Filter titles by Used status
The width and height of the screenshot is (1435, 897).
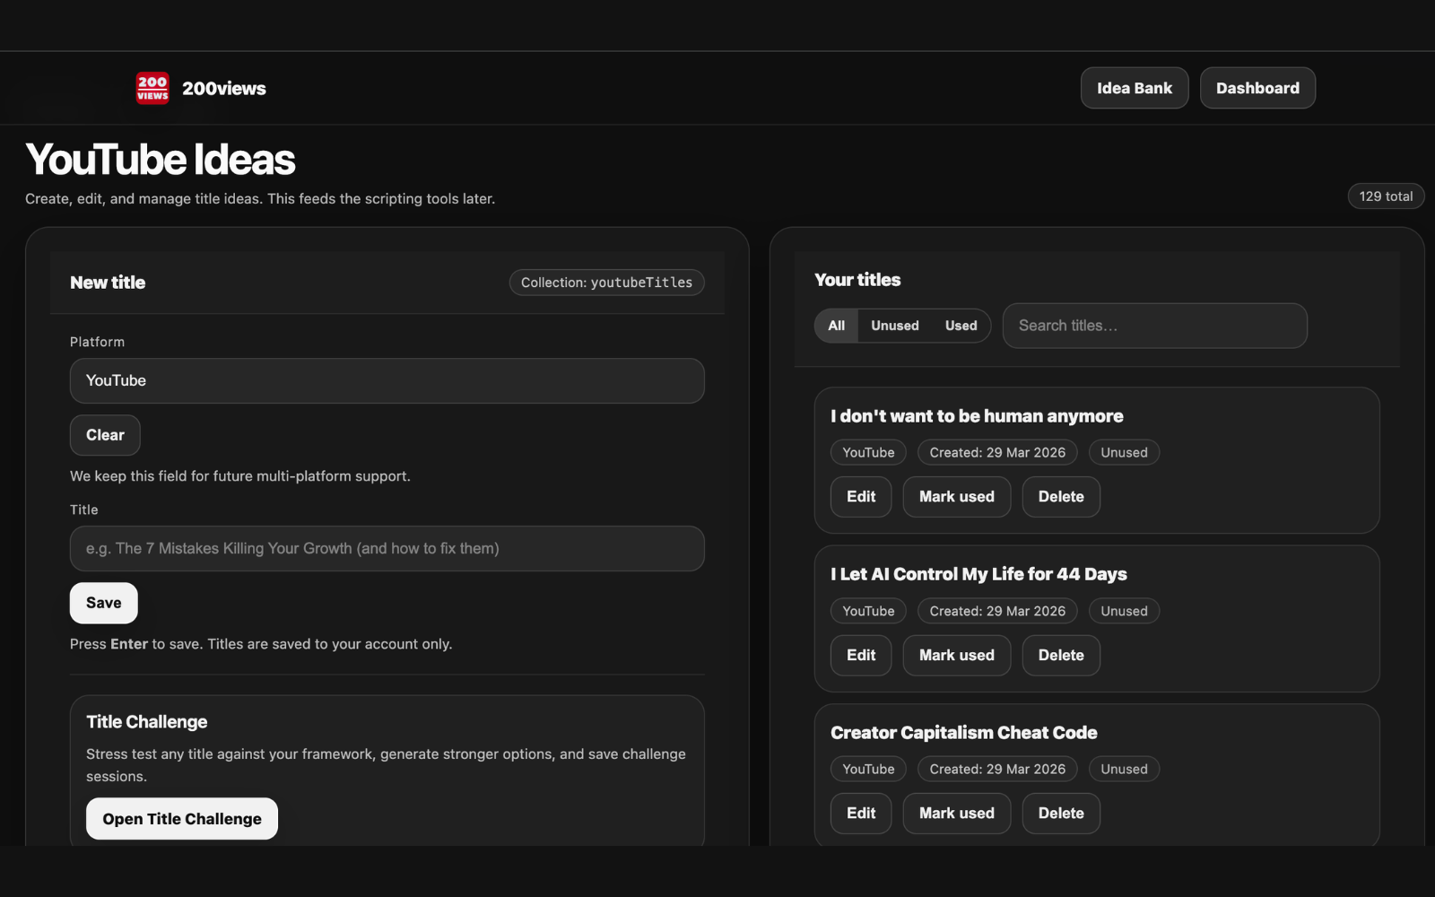(961, 326)
